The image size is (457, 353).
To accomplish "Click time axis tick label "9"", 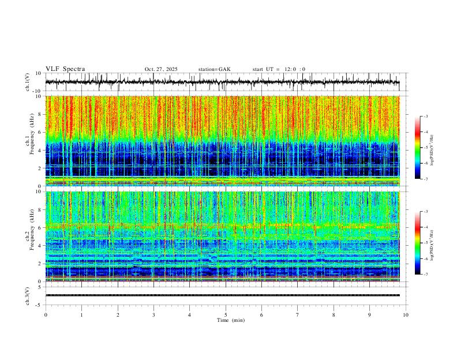I will pyautogui.click(x=369, y=315).
